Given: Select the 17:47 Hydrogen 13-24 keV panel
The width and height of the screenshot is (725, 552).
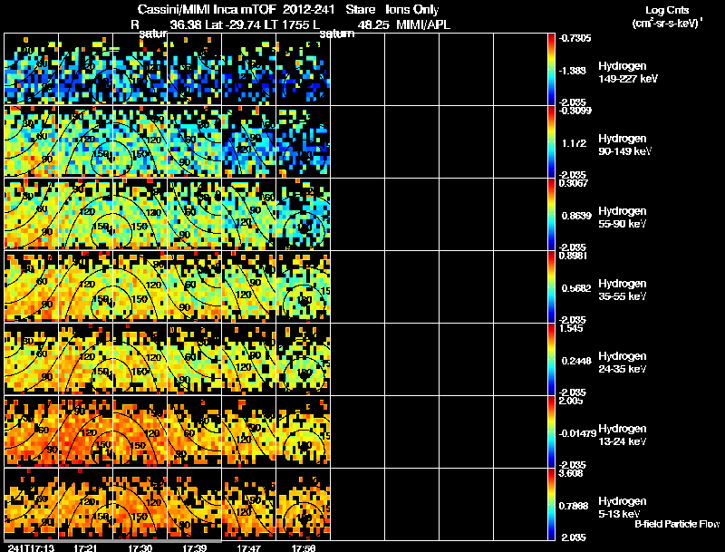Looking at the screenshot, I should click(248, 431).
